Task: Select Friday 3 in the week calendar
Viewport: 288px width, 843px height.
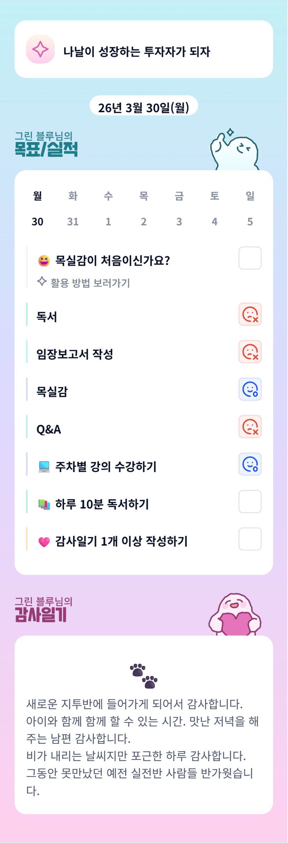Action: coord(179,221)
